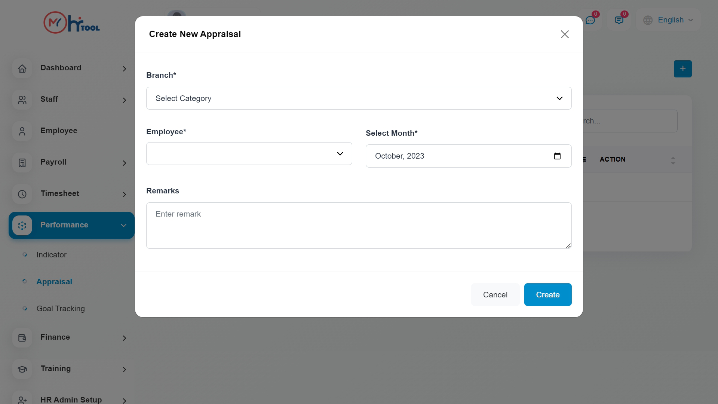The width and height of the screenshot is (718, 404).
Task: Open the Branch Select Category dropdown
Action: pyautogui.click(x=359, y=98)
